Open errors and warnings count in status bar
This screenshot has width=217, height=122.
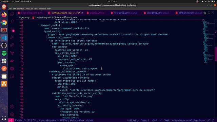pyautogui.click(x=32, y=120)
